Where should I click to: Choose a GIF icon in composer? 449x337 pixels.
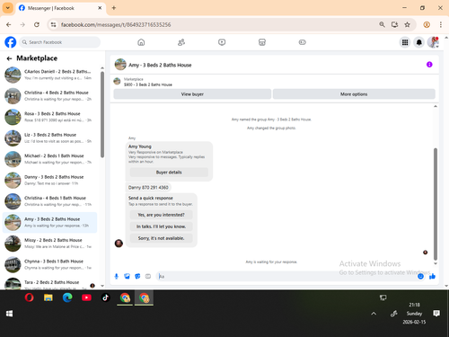tap(148, 276)
